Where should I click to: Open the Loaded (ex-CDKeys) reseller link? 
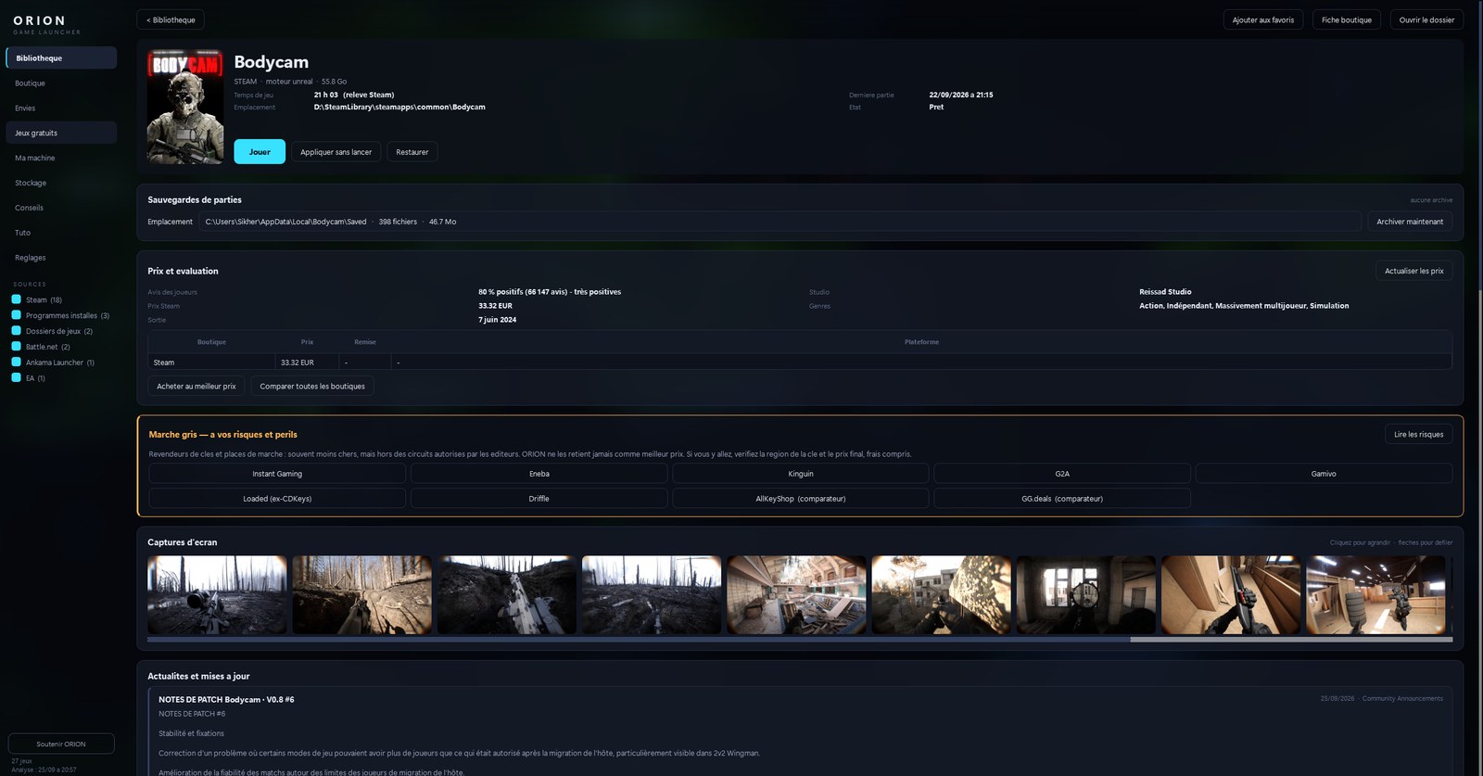click(x=277, y=499)
